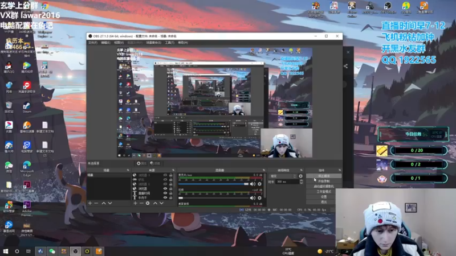The image size is (456, 256).
Task: Undock the scenes panel
Action: pos(128,170)
